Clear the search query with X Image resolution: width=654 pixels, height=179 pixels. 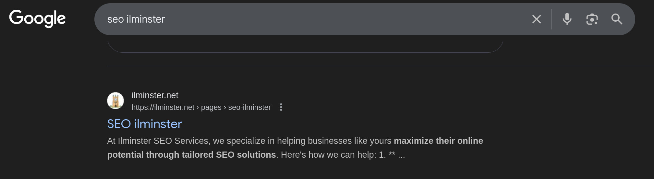click(537, 19)
